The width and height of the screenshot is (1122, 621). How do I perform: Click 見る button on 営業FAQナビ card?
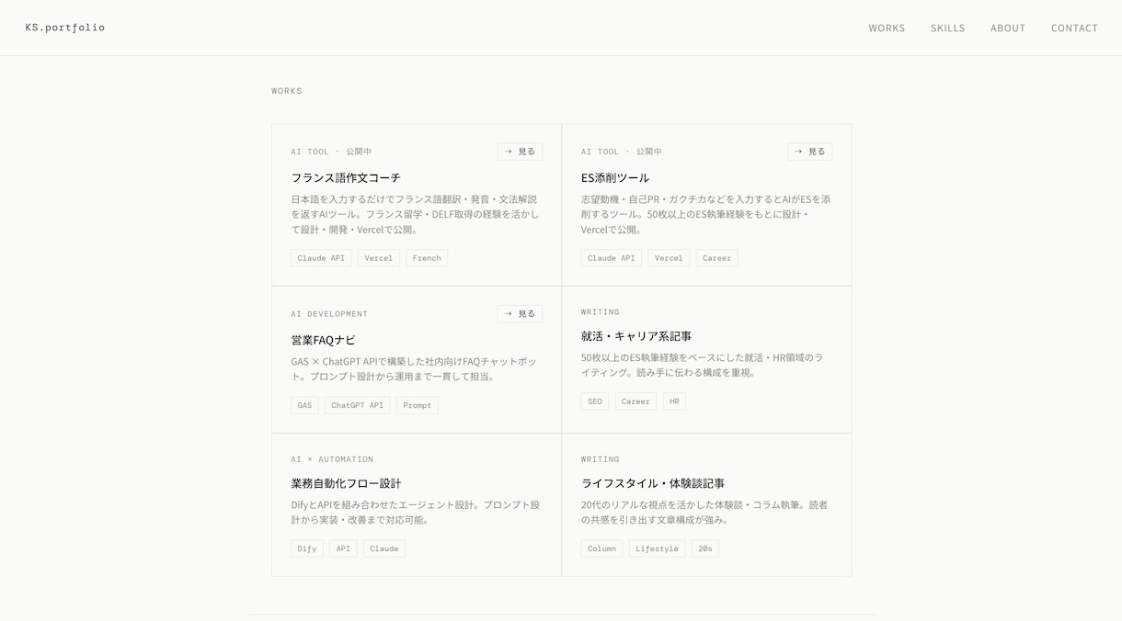[520, 313]
